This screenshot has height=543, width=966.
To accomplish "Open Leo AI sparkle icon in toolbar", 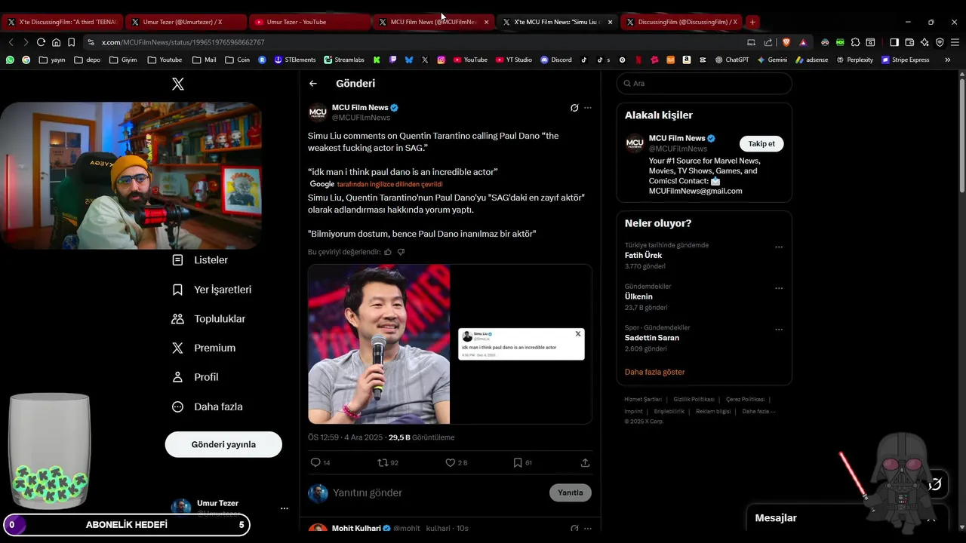I will coord(924,42).
